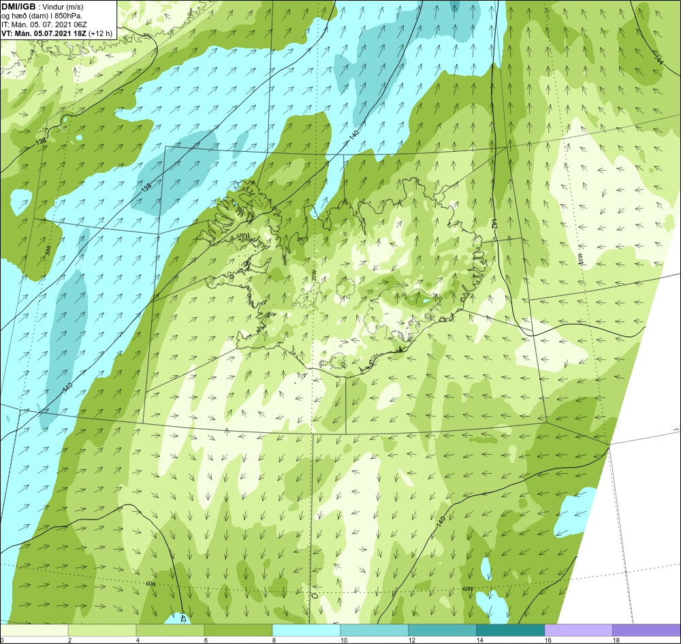Click the 'DMI/IGB : Vindur (m/s)' title line
681x644 pixels.
click(x=42, y=7)
